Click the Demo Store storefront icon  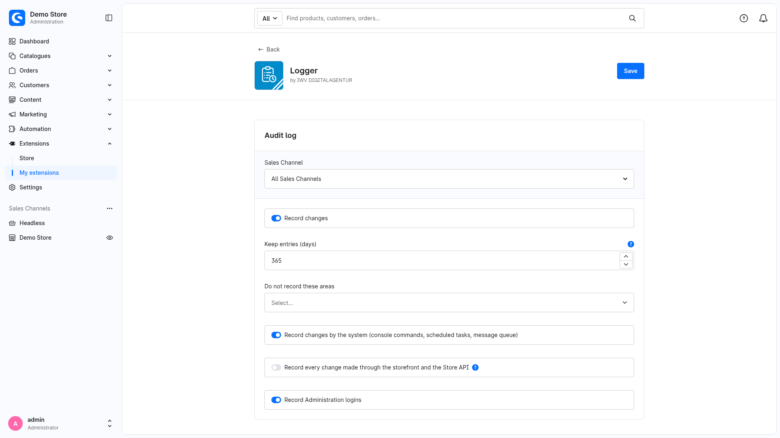[x=12, y=238]
